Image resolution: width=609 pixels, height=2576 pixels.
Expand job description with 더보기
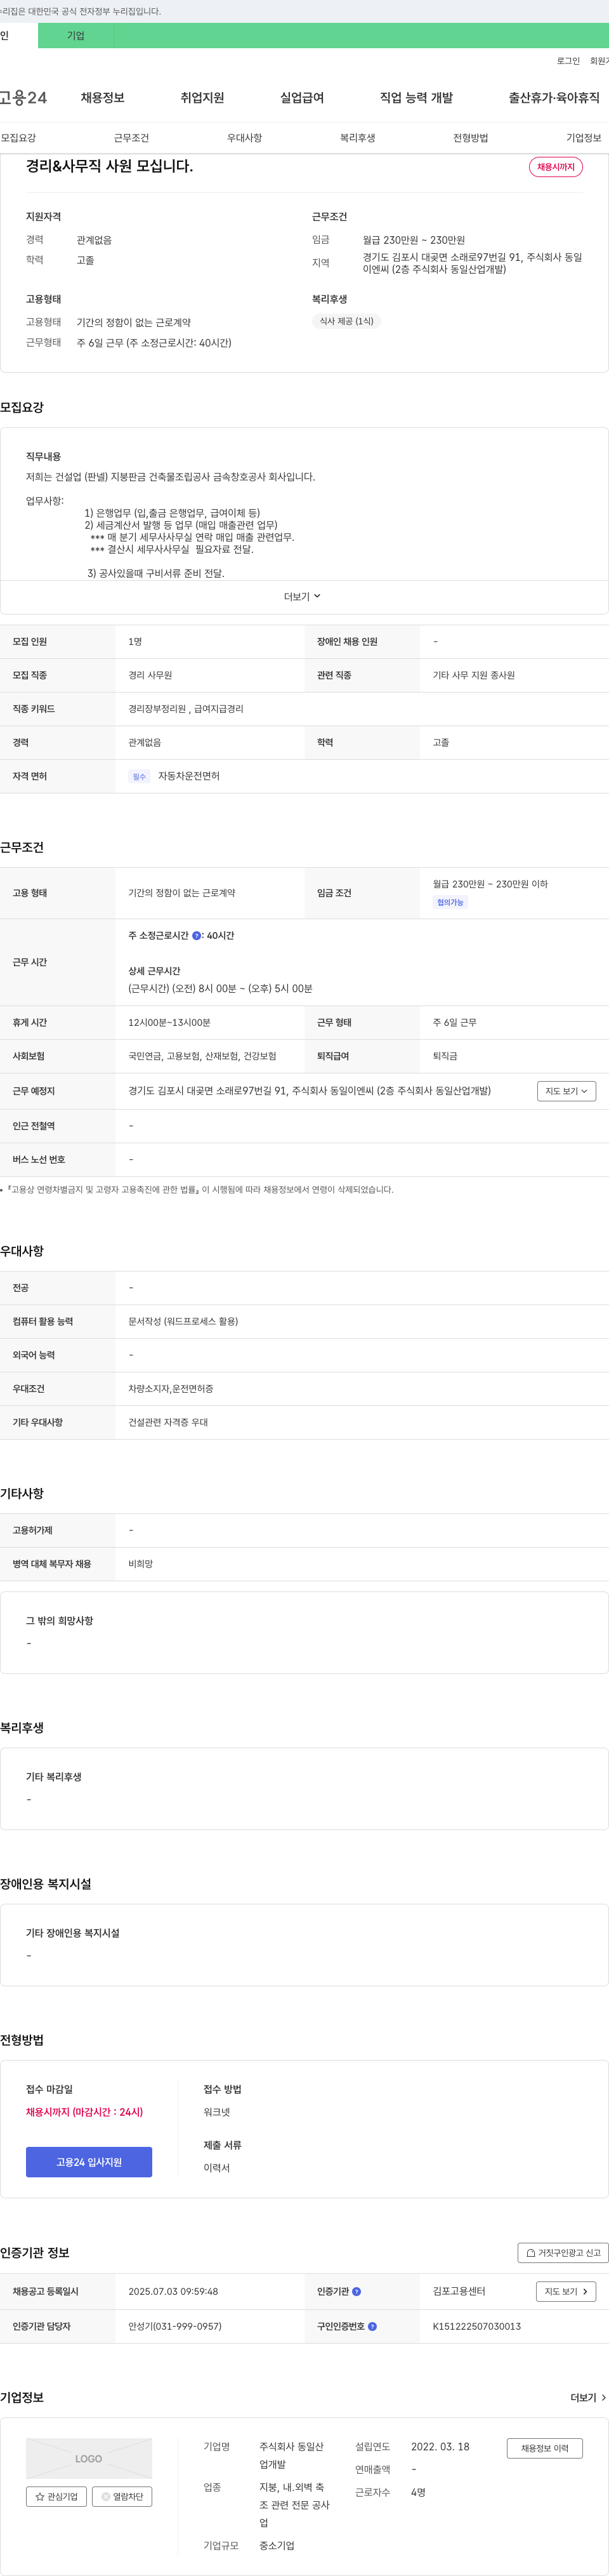(302, 596)
